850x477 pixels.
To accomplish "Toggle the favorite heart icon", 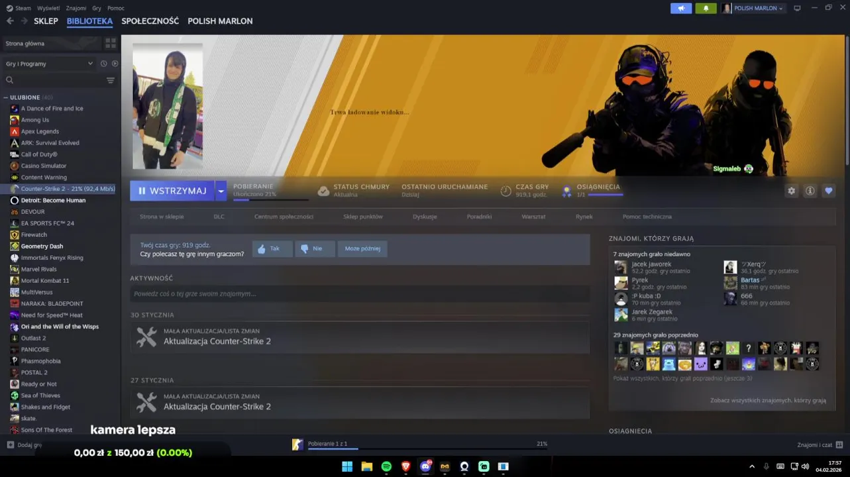I will [x=829, y=191].
